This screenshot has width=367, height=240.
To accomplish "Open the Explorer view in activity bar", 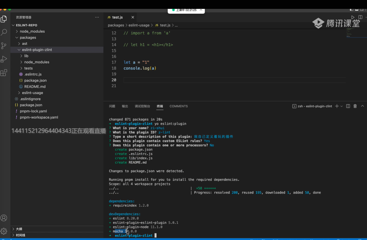I will tap(4, 19).
